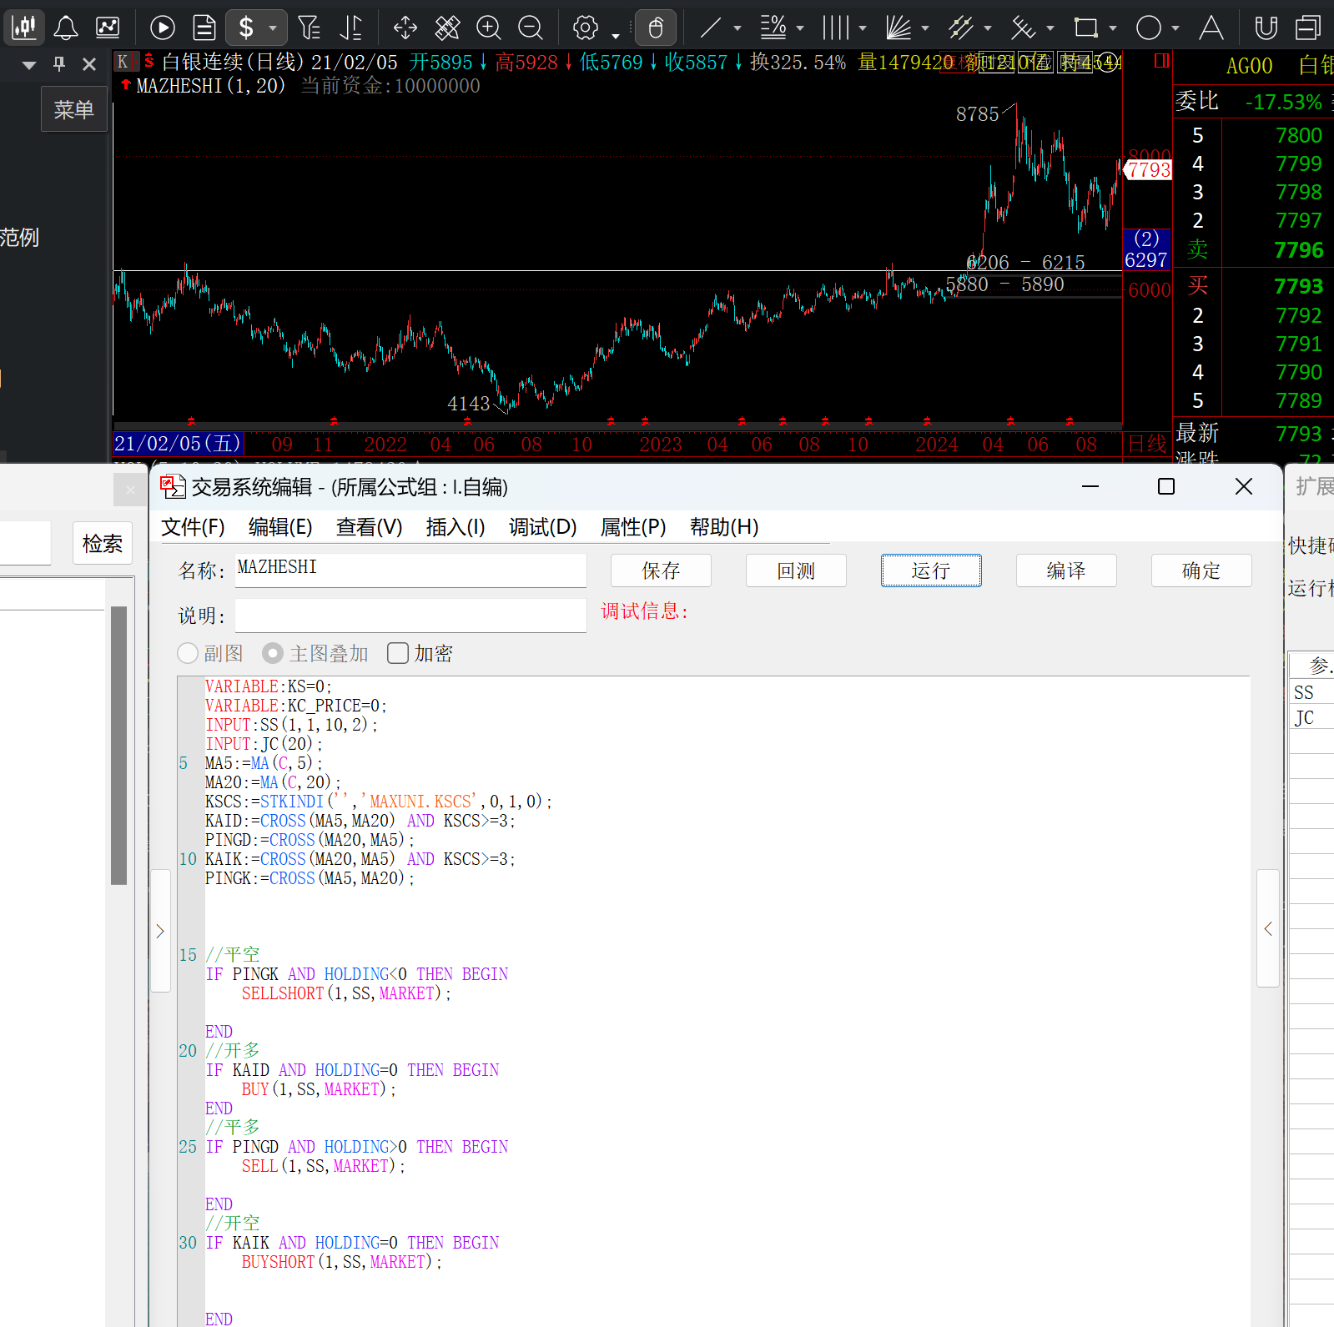Select the move/pan crosshair tool
The image size is (1334, 1327).
click(x=405, y=28)
